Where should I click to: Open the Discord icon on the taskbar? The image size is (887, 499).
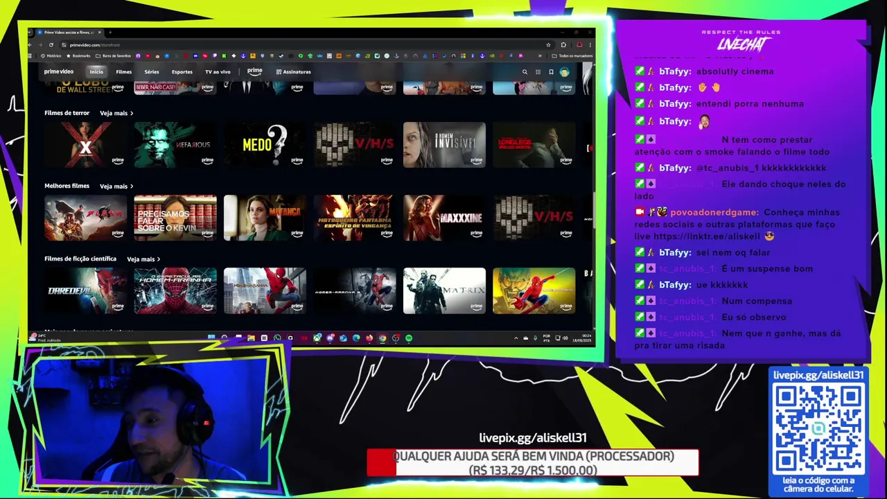click(331, 338)
